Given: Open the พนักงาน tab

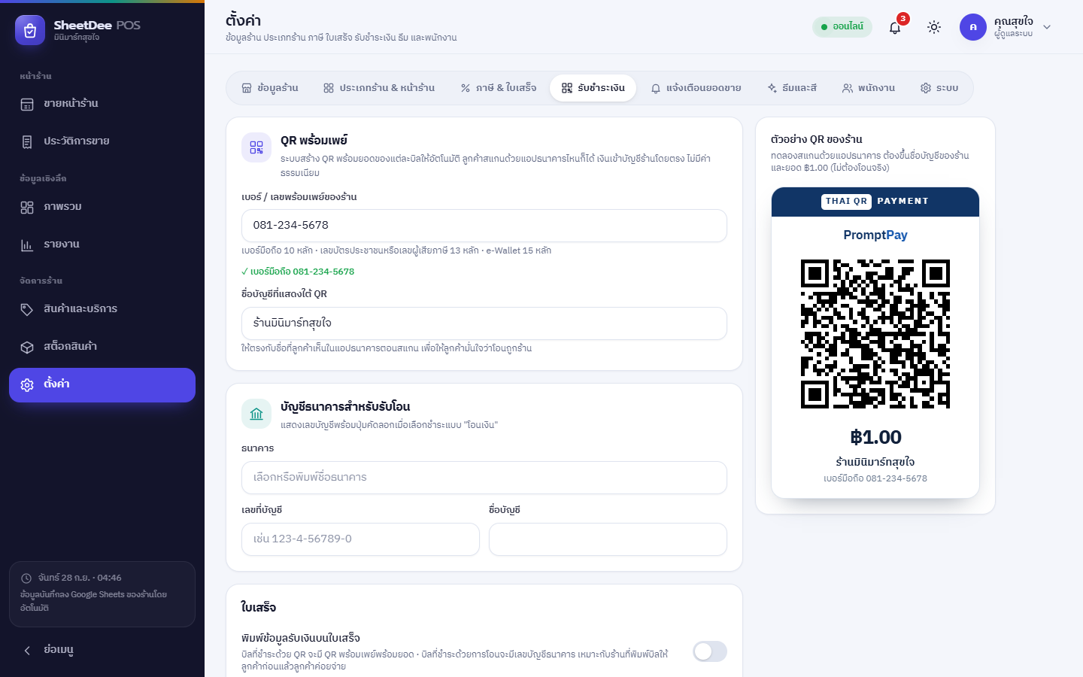Looking at the screenshot, I should coord(869,88).
